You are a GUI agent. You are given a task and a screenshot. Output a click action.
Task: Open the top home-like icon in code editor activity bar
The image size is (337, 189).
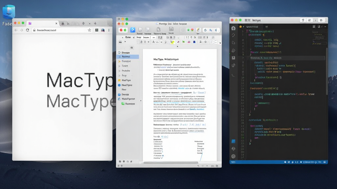click(233, 28)
